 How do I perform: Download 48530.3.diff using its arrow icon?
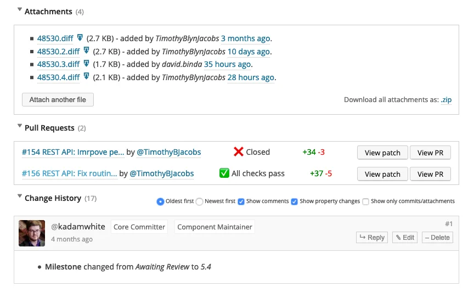tap(86, 64)
